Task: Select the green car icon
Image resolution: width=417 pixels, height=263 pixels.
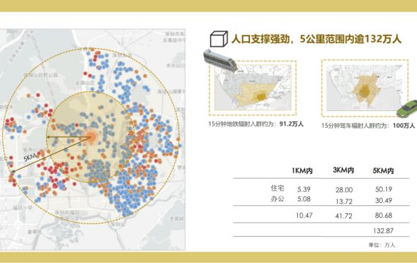Action: tap(407, 109)
